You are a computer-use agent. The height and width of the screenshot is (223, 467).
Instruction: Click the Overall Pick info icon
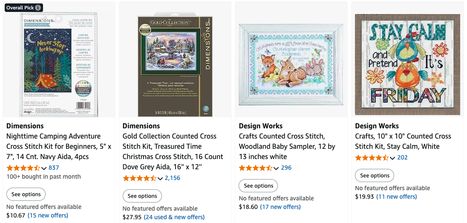38,8
